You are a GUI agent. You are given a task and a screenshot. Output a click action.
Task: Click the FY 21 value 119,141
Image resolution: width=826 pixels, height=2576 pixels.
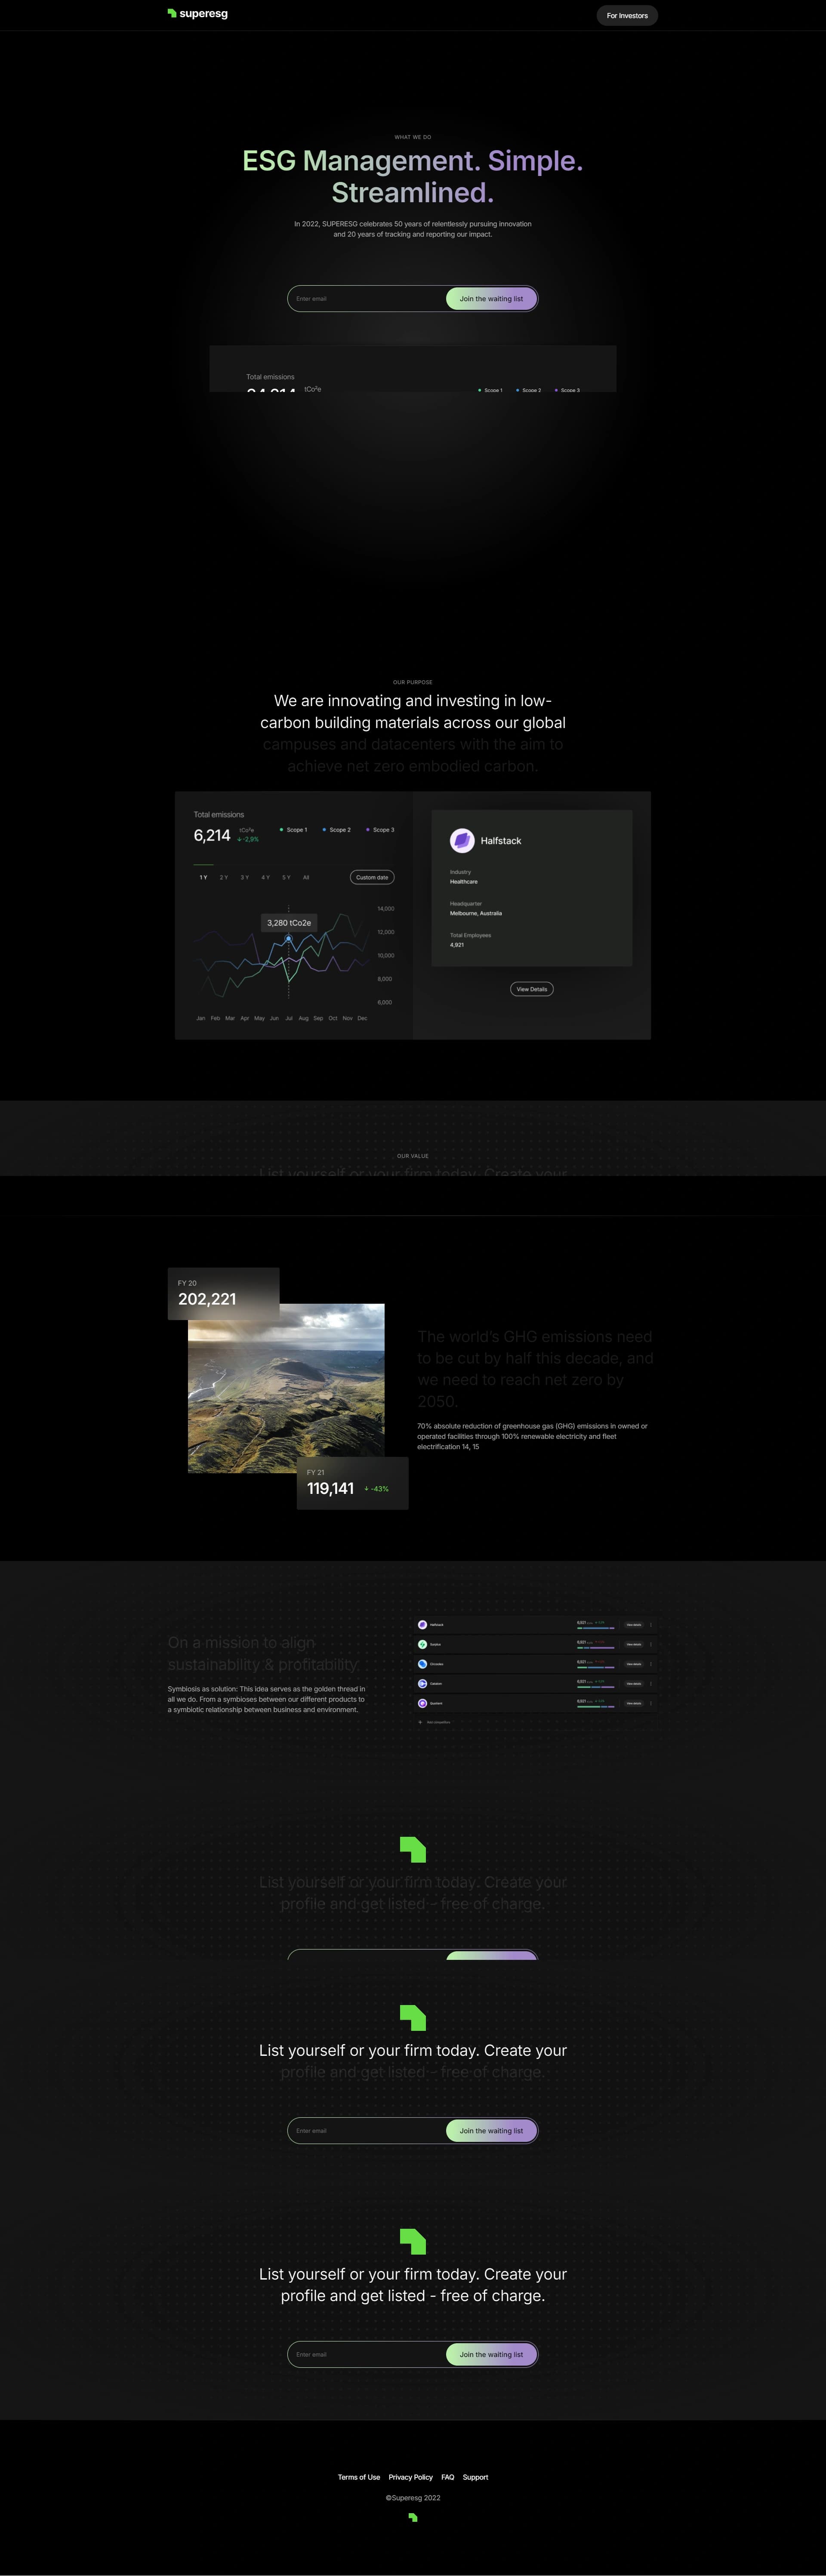click(330, 1488)
